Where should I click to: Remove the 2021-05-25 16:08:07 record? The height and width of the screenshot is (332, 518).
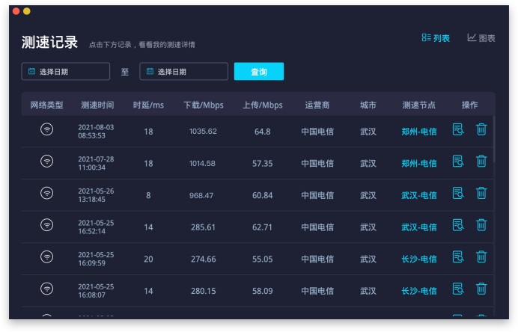pyautogui.click(x=481, y=289)
